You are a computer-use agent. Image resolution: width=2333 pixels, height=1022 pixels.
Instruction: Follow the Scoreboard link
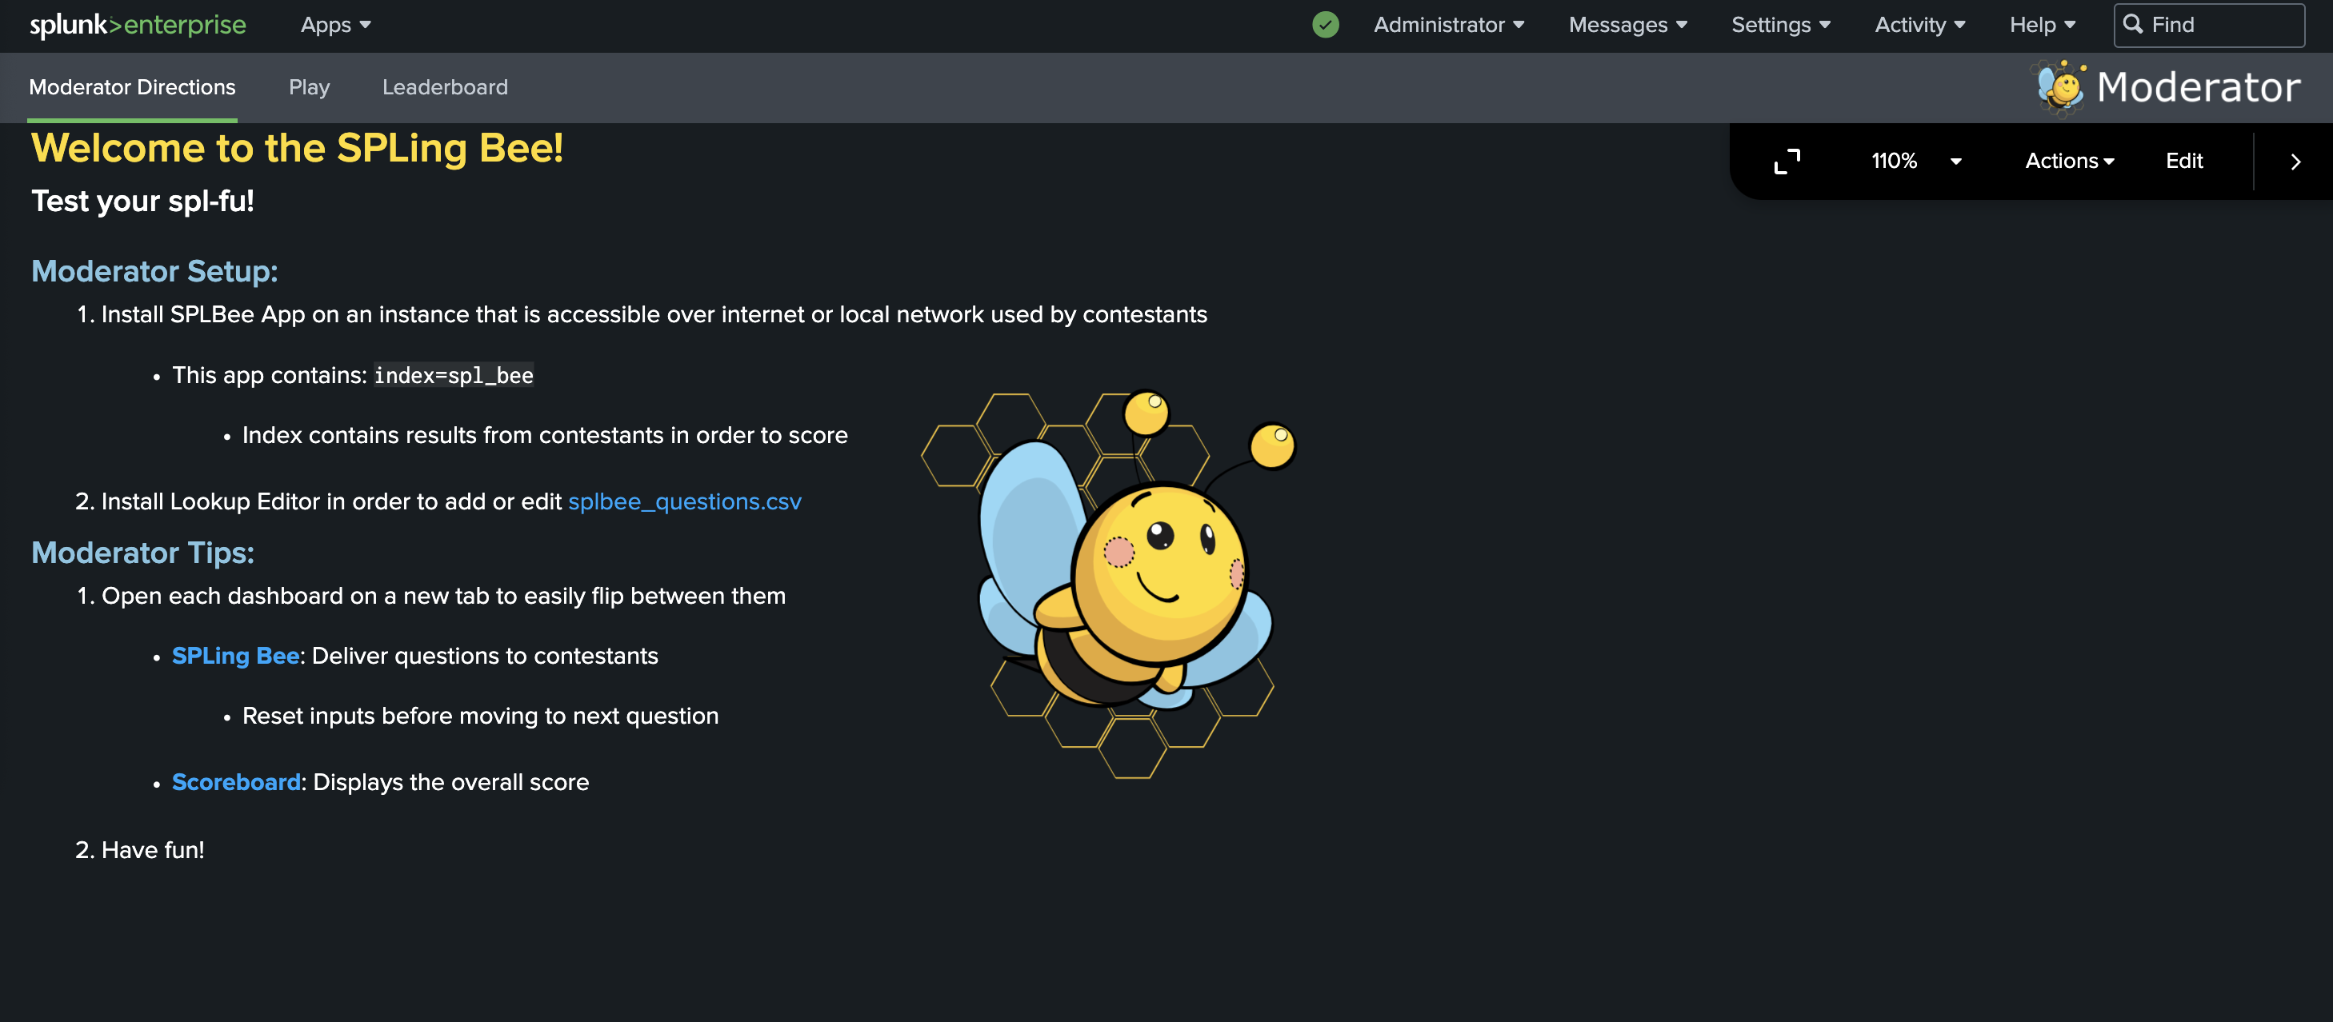pyautogui.click(x=235, y=782)
